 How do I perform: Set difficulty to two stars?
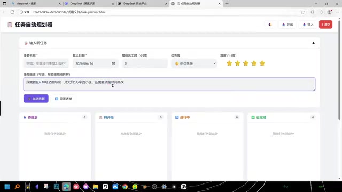[237, 63]
